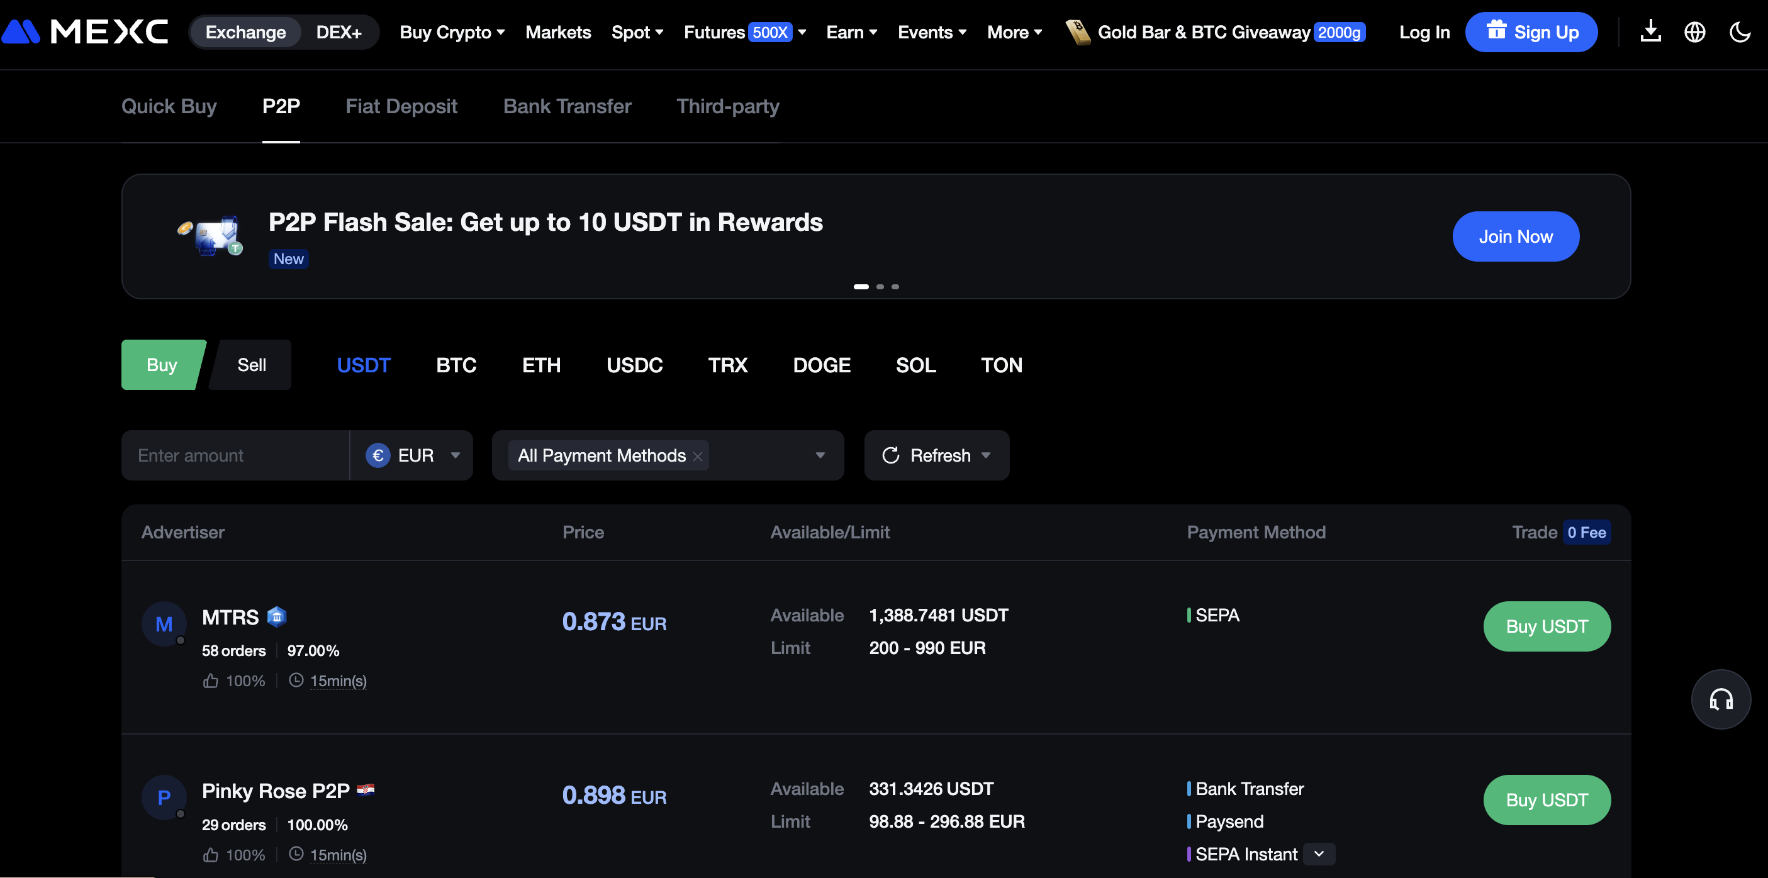Focus the Enter amount field
The height and width of the screenshot is (878, 1768).
[x=235, y=455]
